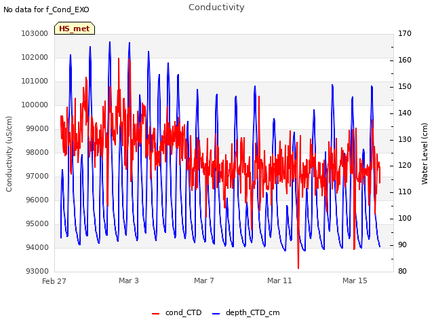Click the Conductivity (uS/cm) axis label
This screenshot has height=326, width=434.
click(9, 154)
